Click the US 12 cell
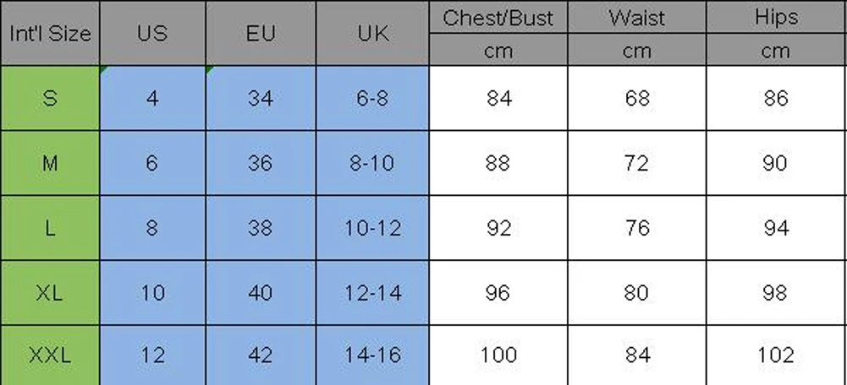Screen dimensions: 847x385 coord(152,355)
